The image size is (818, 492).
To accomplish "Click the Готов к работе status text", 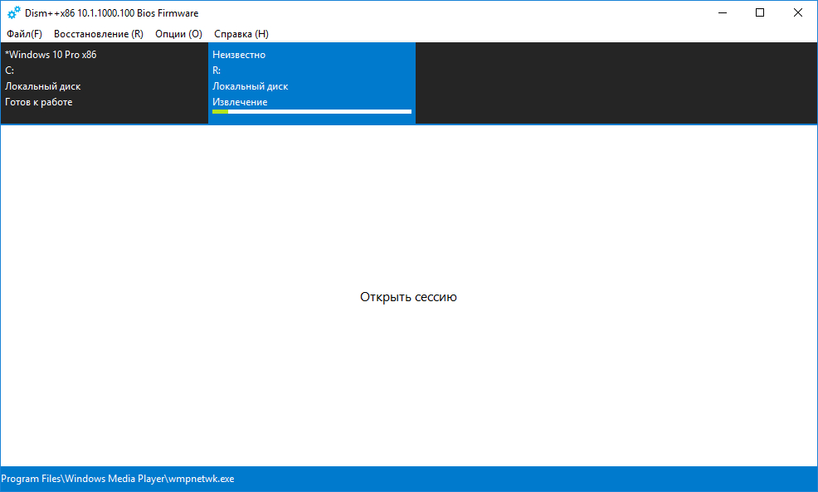I will 39,102.
